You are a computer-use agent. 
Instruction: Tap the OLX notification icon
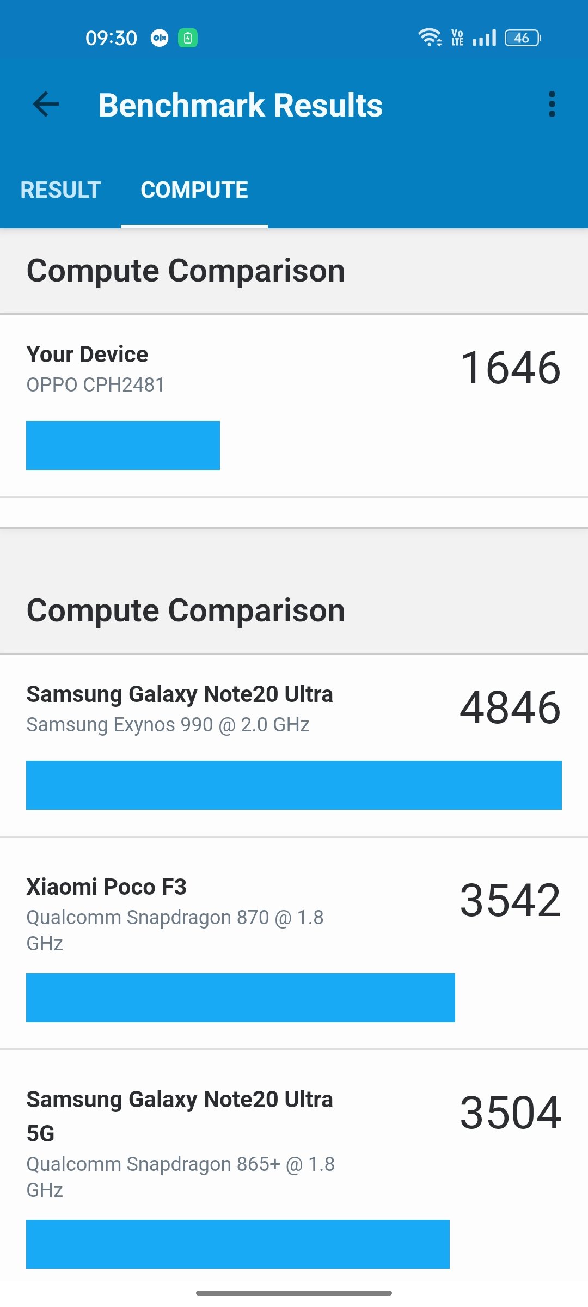[160, 38]
